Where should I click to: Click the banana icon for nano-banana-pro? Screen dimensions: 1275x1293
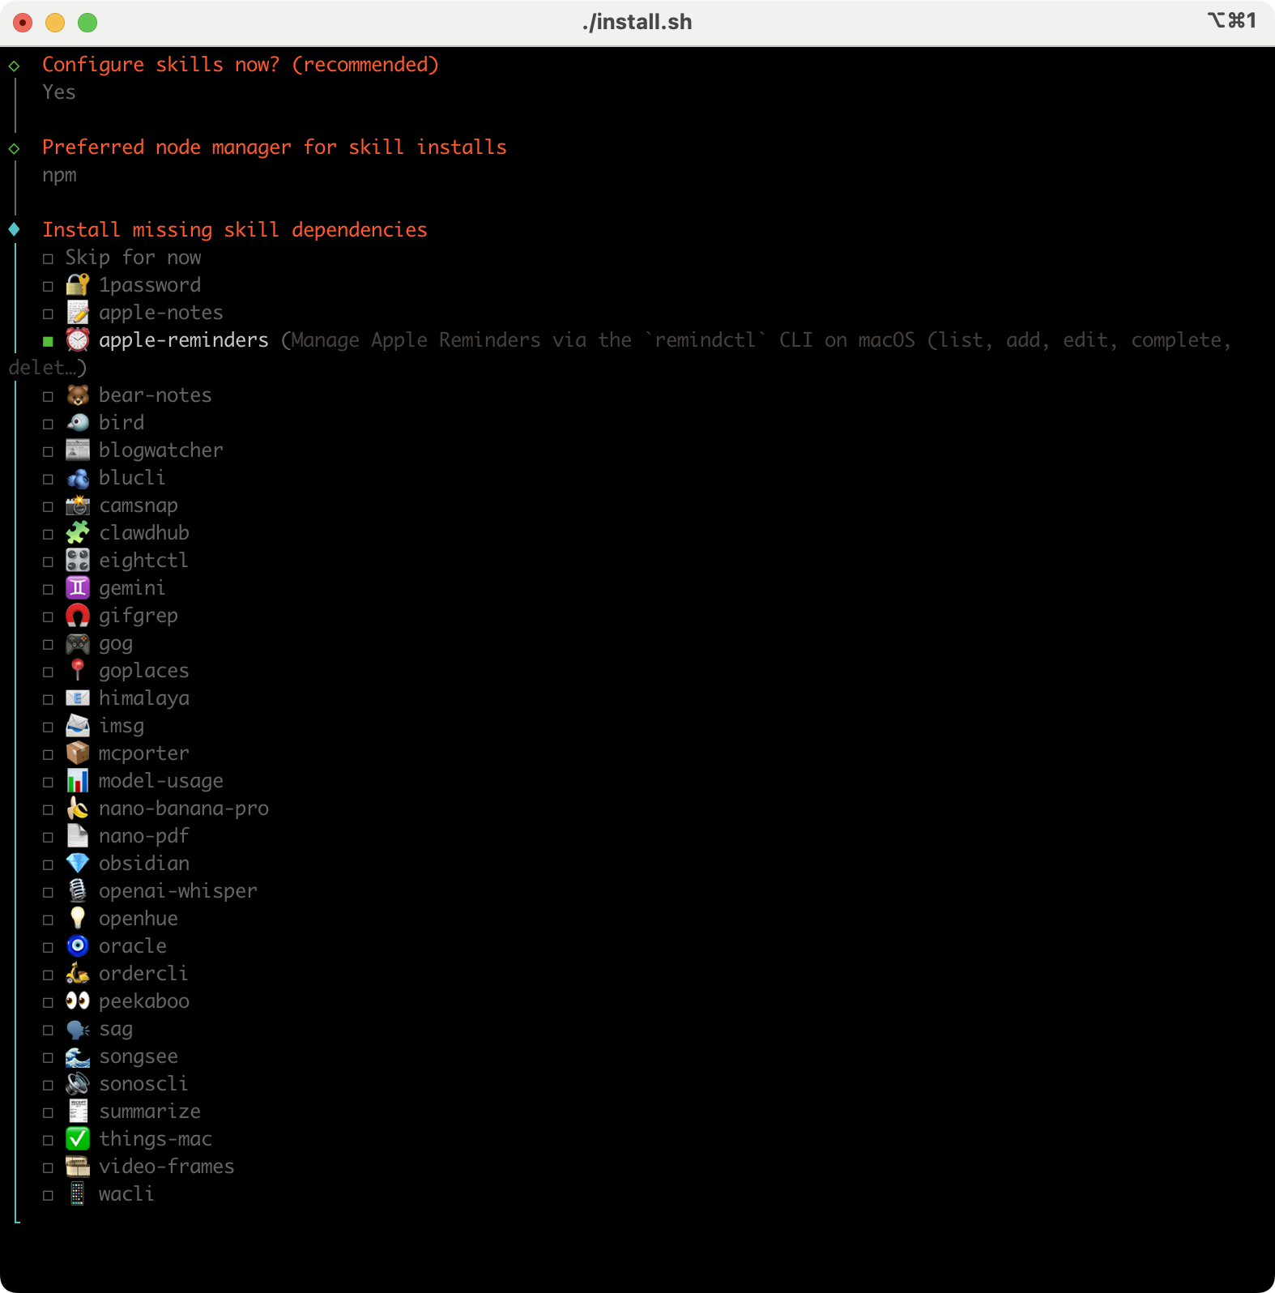pos(78,809)
